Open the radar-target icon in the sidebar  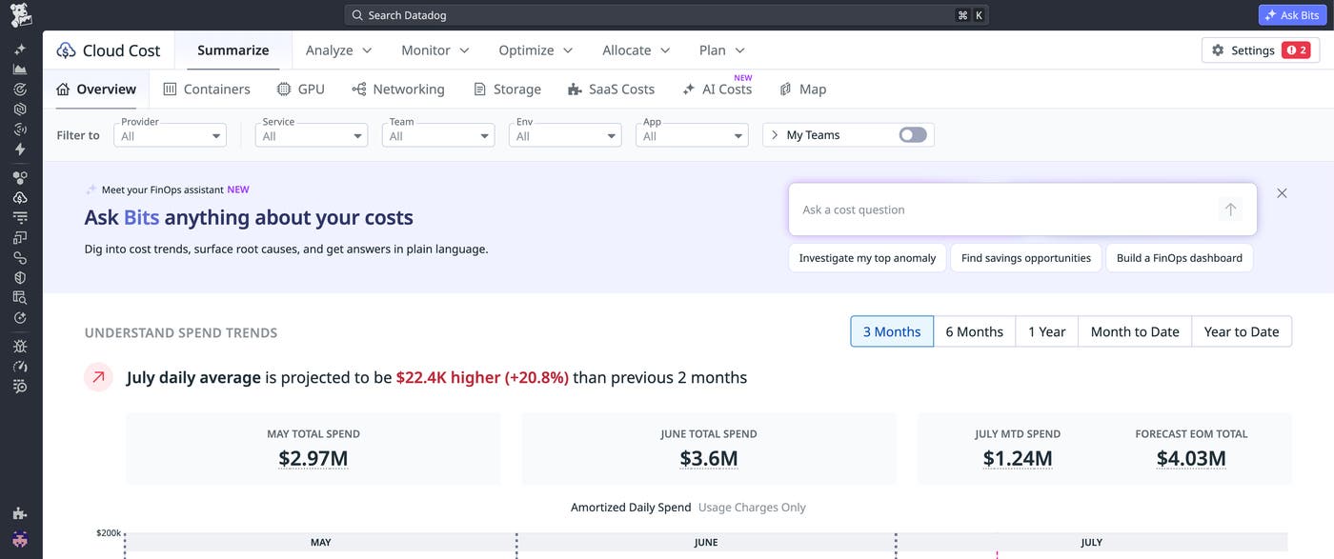20,90
